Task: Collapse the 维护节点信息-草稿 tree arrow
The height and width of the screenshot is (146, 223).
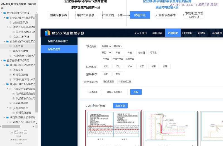Action: click(8, 27)
